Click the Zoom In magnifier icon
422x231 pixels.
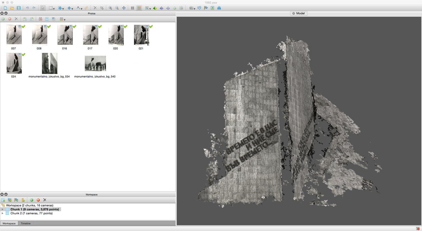coord(110,8)
